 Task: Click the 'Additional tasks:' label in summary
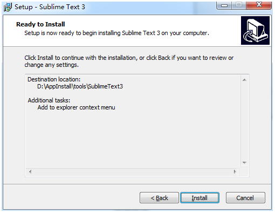coord(49,100)
